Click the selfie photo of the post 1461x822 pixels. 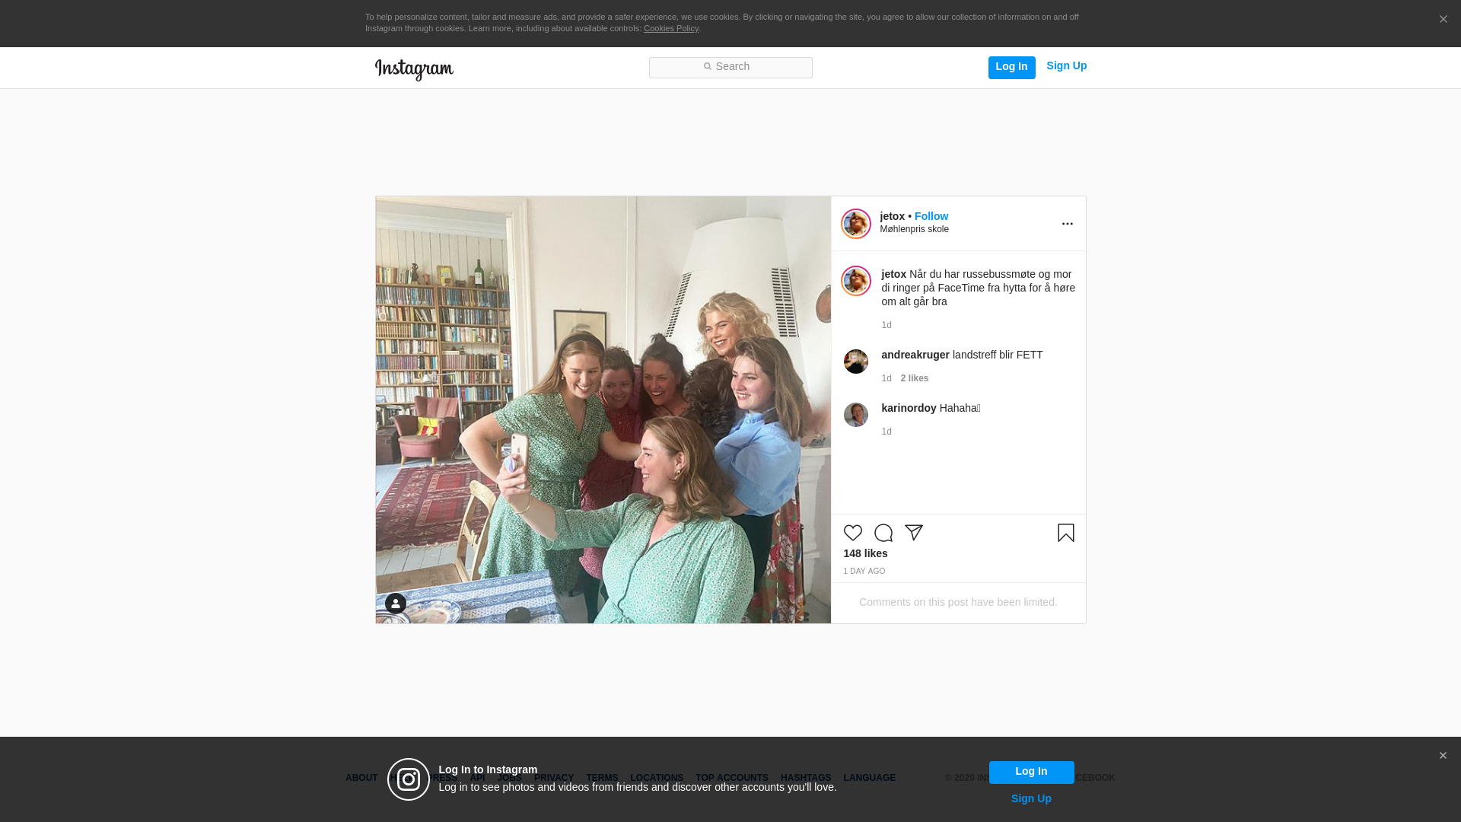(603, 409)
